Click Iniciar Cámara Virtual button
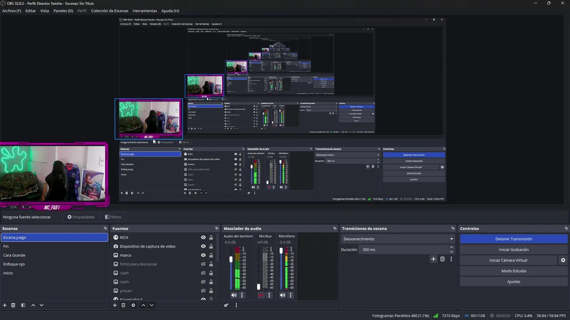Image resolution: width=570 pixels, height=320 pixels. pos(509,260)
